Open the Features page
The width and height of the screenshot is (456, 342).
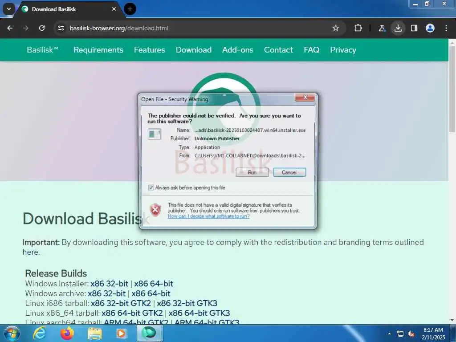(150, 50)
